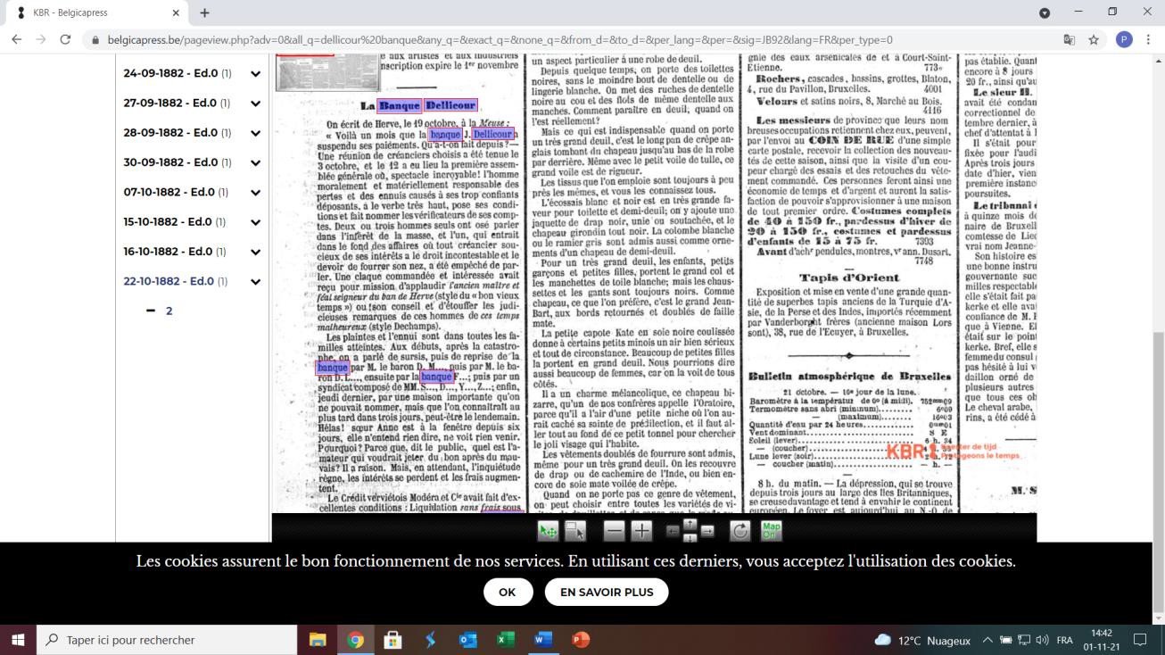
Task: Click the page overview thumbnail
Action: [x=302, y=73]
